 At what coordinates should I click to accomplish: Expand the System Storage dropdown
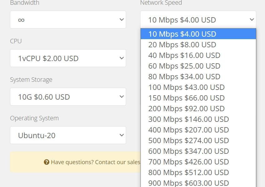click(68, 97)
